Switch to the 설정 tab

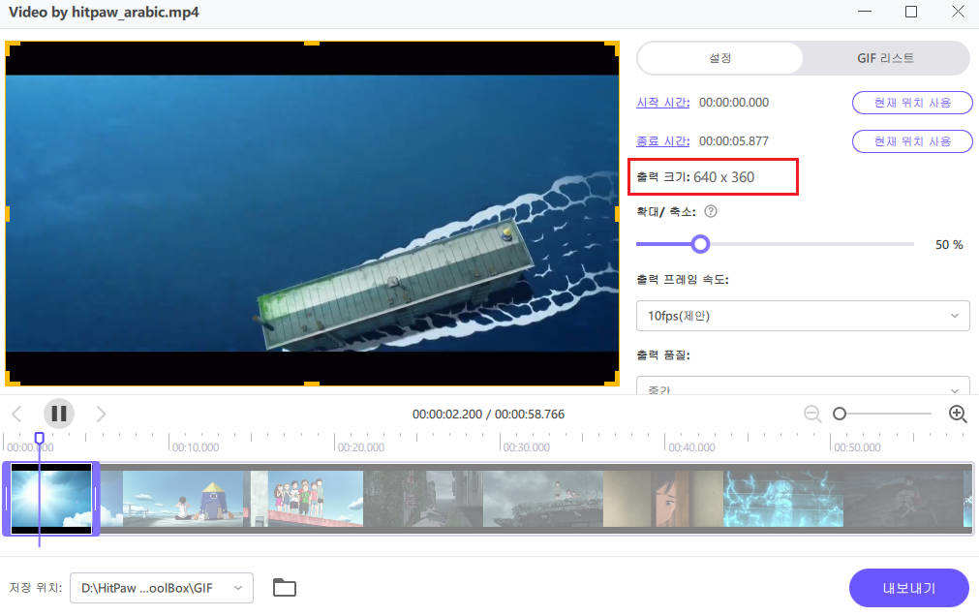(719, 58)
